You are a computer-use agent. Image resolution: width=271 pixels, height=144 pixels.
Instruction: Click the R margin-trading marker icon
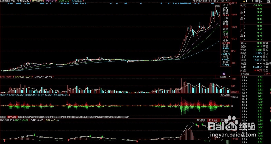tap(253, 1)
